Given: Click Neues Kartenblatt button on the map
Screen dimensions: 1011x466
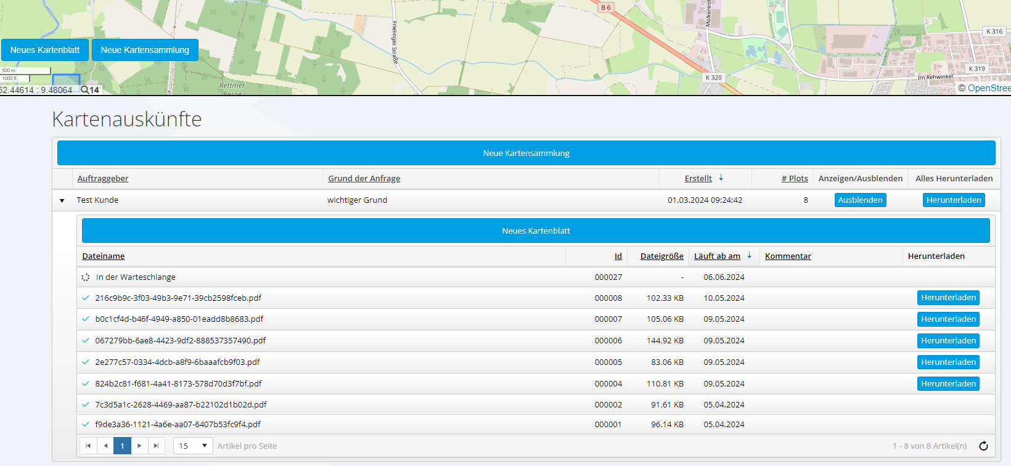Looking at the screenshot, I should click(x=45, y=50).
